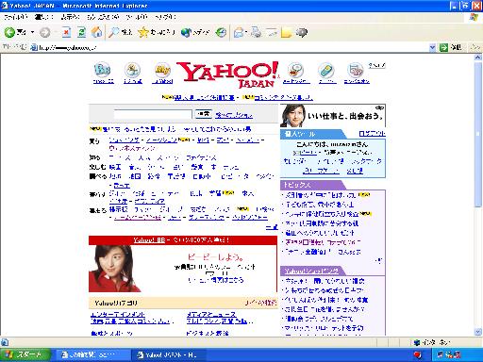The image size is (483, 362).
Task: Click the Refresh page icon
Action: click(81, 32)
